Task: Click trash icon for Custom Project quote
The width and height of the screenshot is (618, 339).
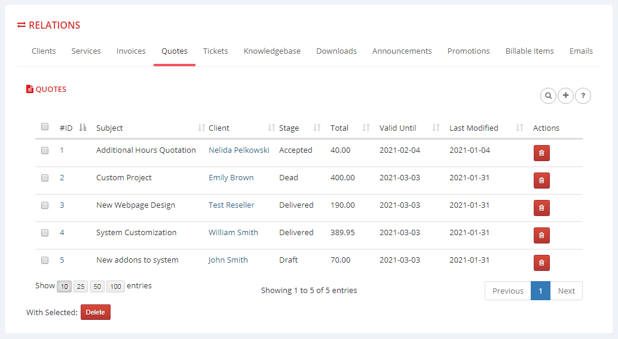Action: [x=541, y=180]
